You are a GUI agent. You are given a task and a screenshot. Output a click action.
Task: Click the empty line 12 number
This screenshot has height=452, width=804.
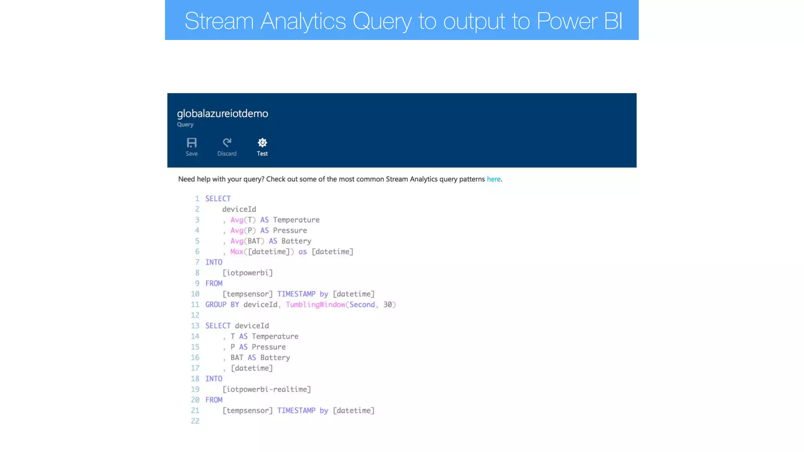[195, 315]
